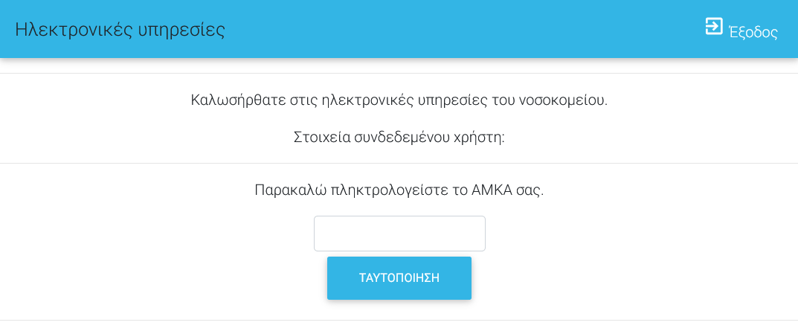Viewport: 798px width, 331px height.
Task: Click the word σας in the prompt
Action: 530,190
